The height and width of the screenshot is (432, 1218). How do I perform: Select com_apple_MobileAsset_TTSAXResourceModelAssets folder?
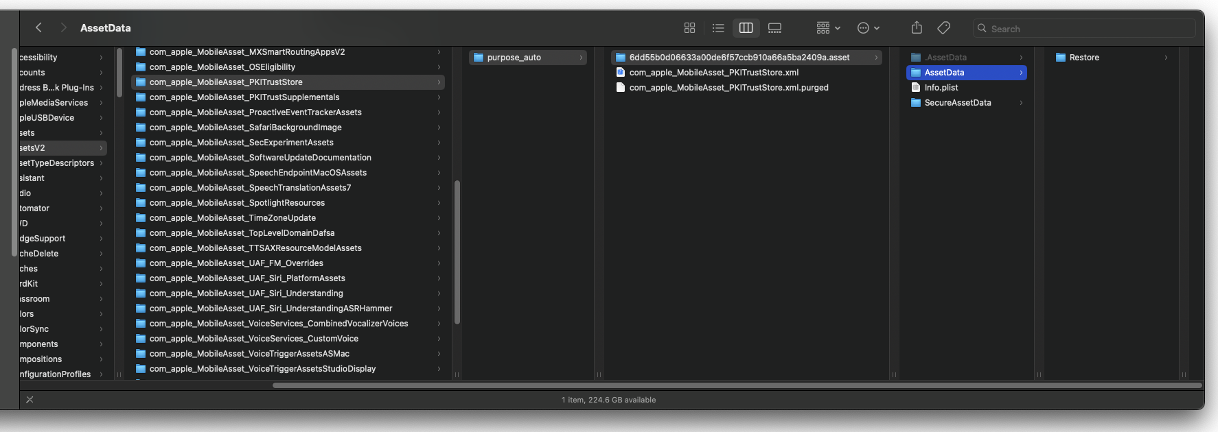pyautogui.click(x=288, y=248)
